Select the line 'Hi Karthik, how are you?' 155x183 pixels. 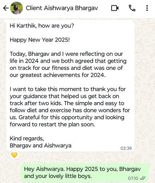pyautogui.click(x=42, y=26)
